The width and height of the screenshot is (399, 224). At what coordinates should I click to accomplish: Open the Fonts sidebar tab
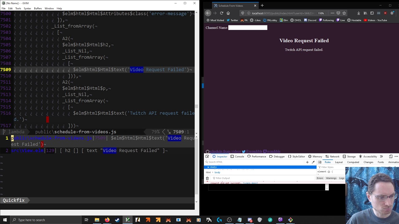[x=381, y=162]
